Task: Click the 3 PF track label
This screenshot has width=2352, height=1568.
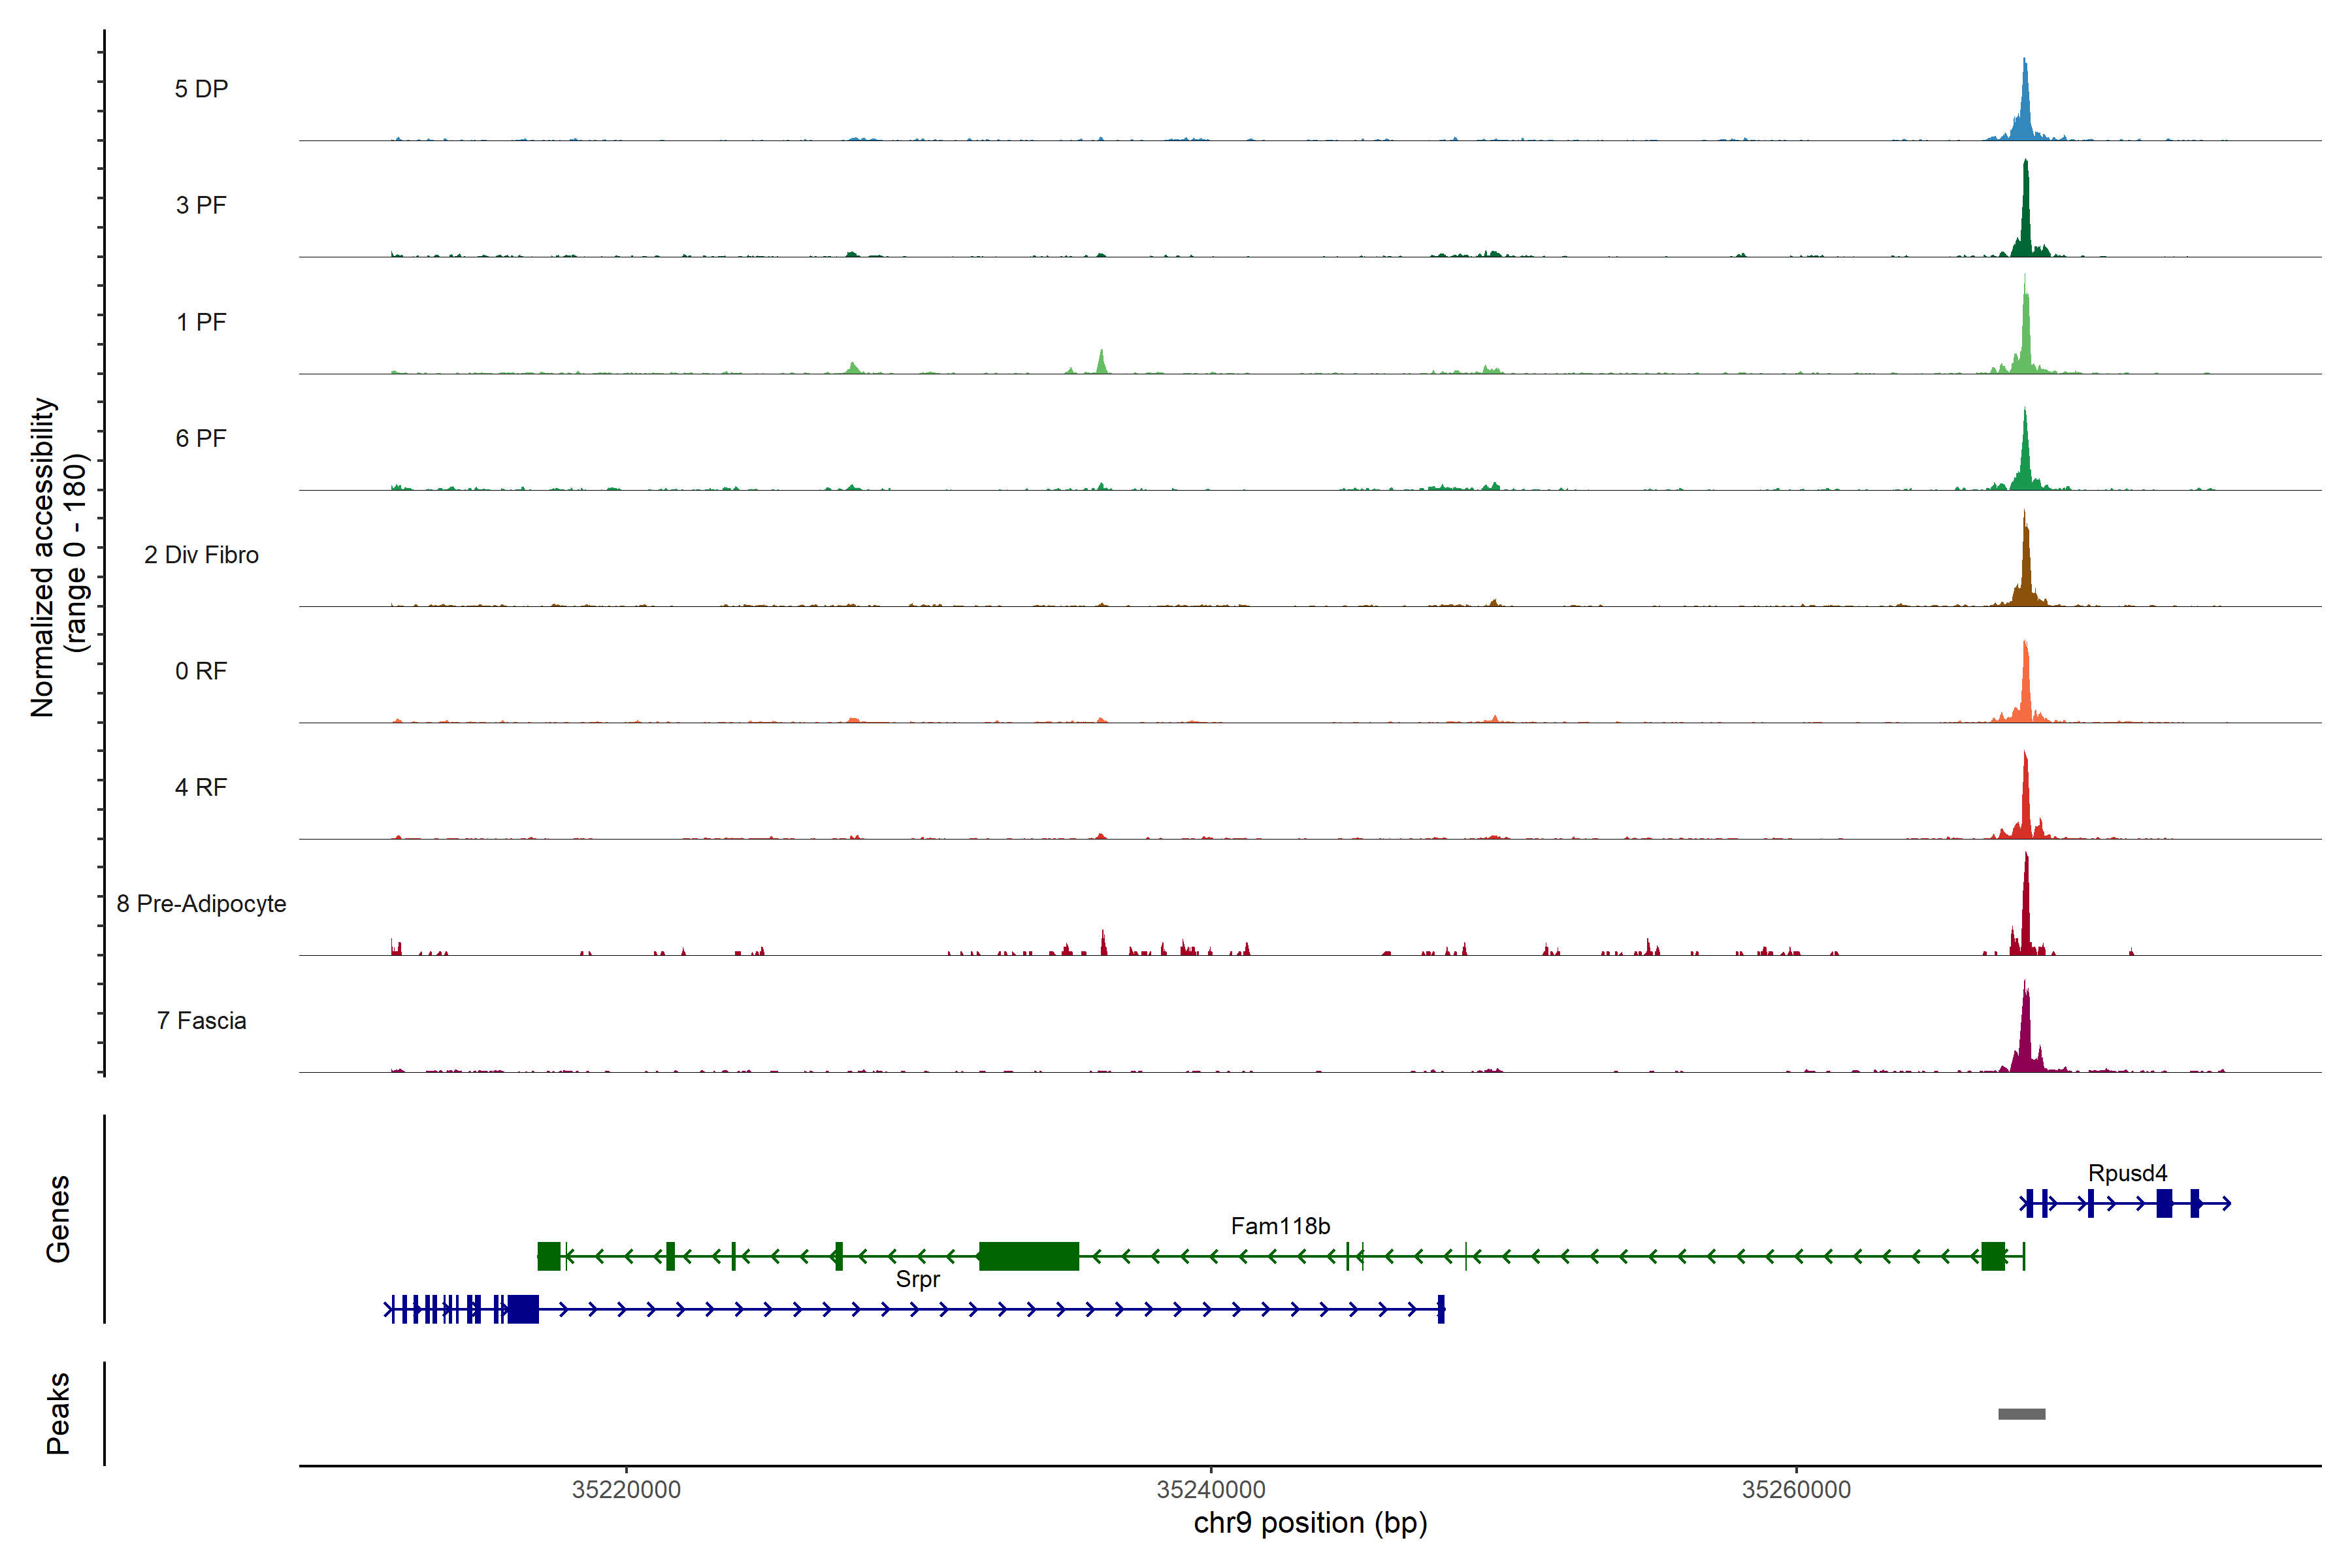Action: [x=201, y=205]
